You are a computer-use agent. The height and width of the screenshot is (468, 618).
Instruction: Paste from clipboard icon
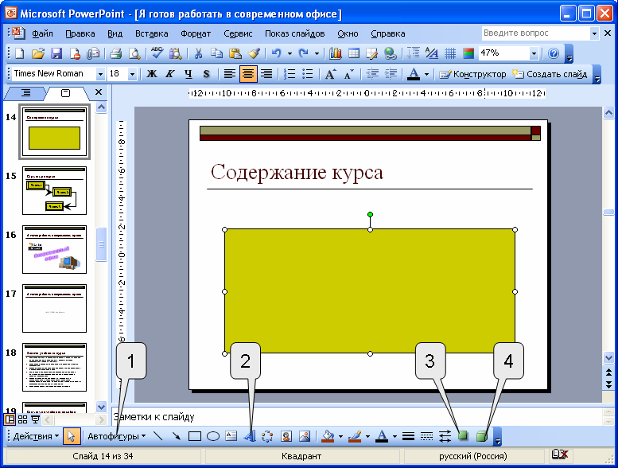click(x=235, y=53)
